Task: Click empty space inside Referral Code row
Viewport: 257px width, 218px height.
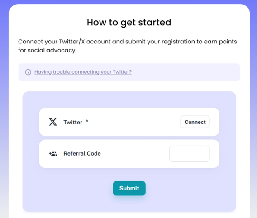Action: pyautogui.click(x=134, y=154)
